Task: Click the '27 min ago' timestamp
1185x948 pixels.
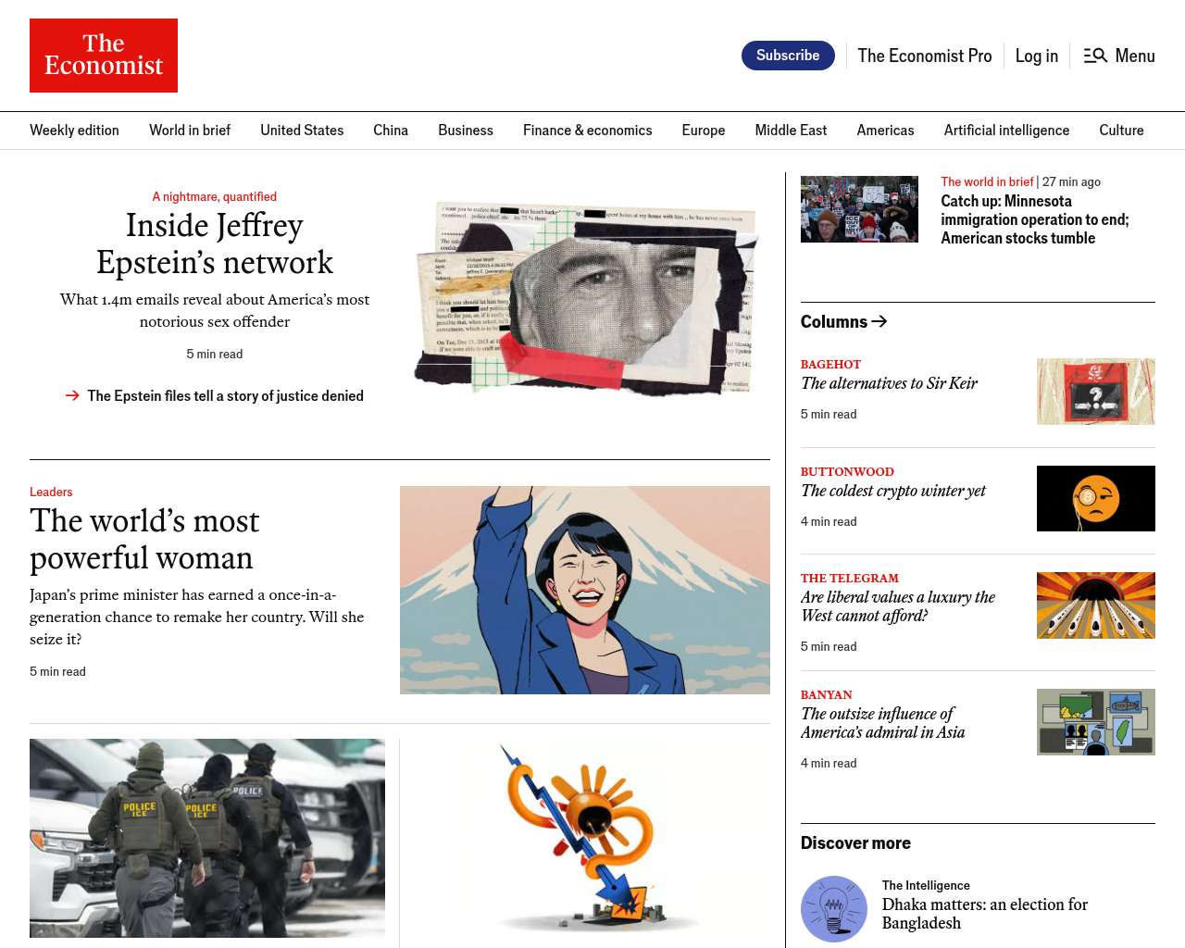Action: pos(1071,181)
